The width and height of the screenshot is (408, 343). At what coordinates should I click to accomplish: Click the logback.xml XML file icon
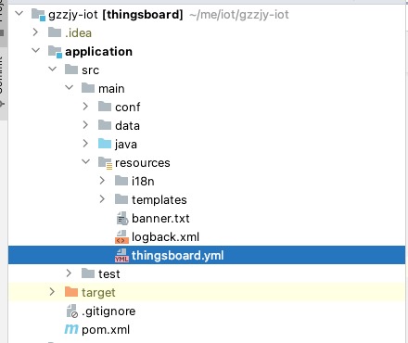click(x=121, y=237)
